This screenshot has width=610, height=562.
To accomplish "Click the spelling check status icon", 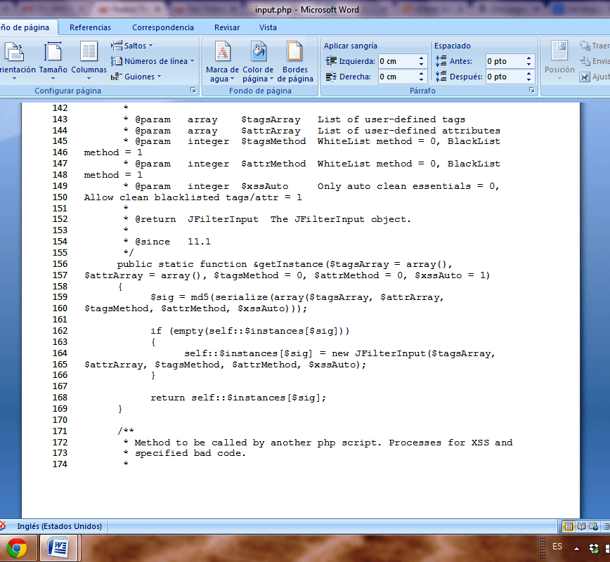I will coord(3,526).
